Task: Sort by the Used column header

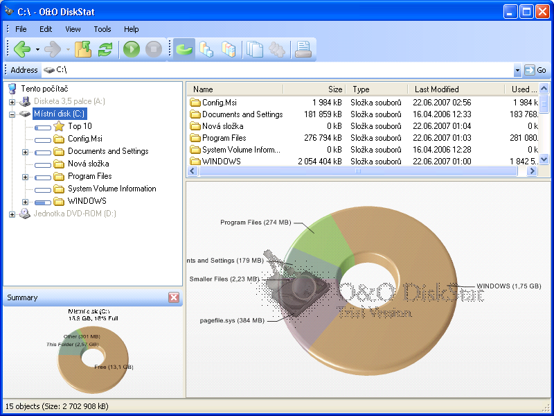Action: tap(522, 89)
